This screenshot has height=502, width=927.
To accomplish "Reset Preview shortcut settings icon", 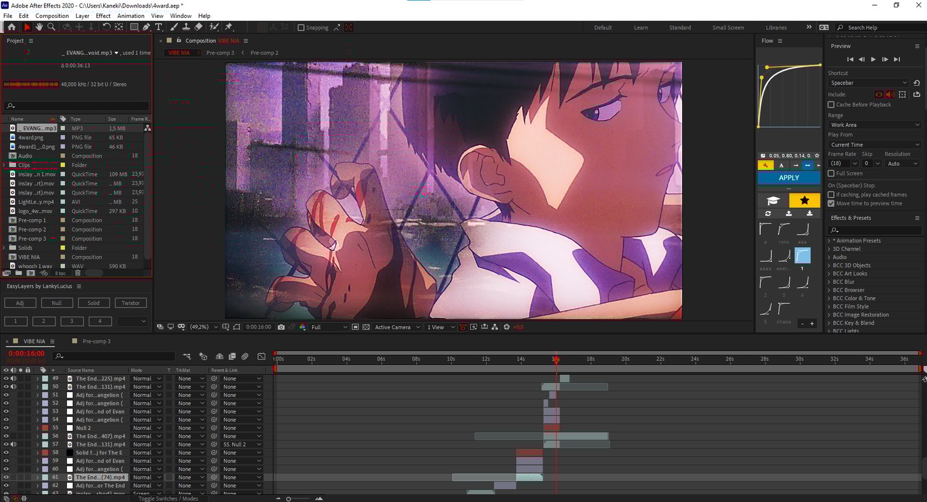I will coord(916,83).
